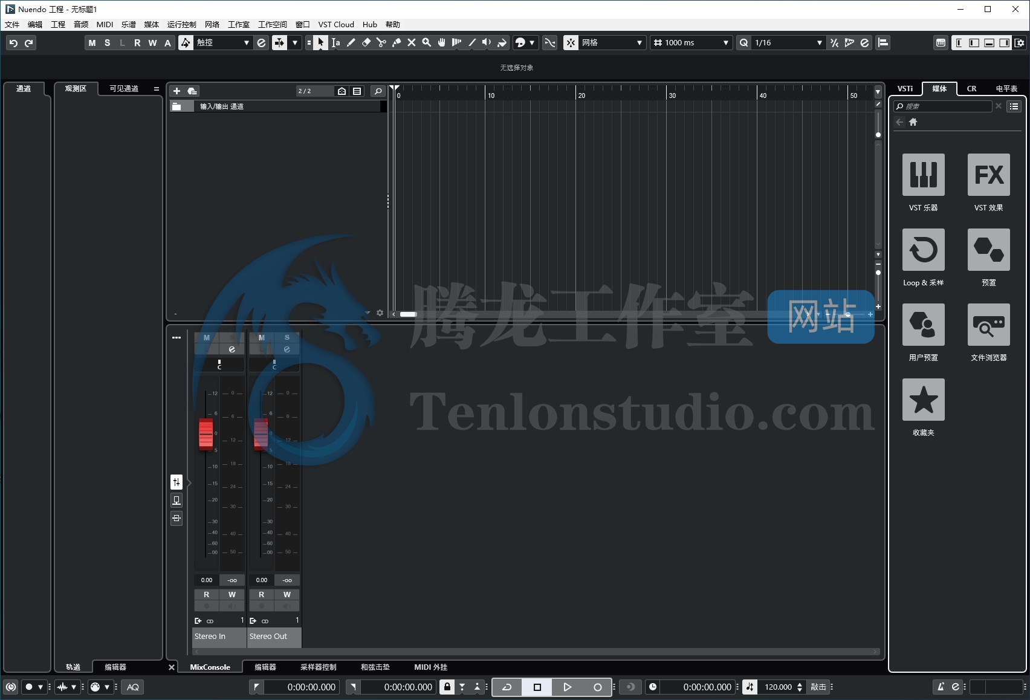Open Loop & Samples tile

924,250
